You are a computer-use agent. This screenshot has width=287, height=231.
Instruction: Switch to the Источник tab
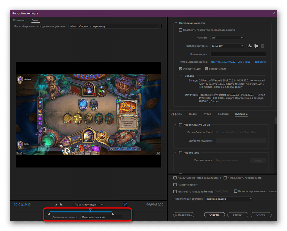19,20
